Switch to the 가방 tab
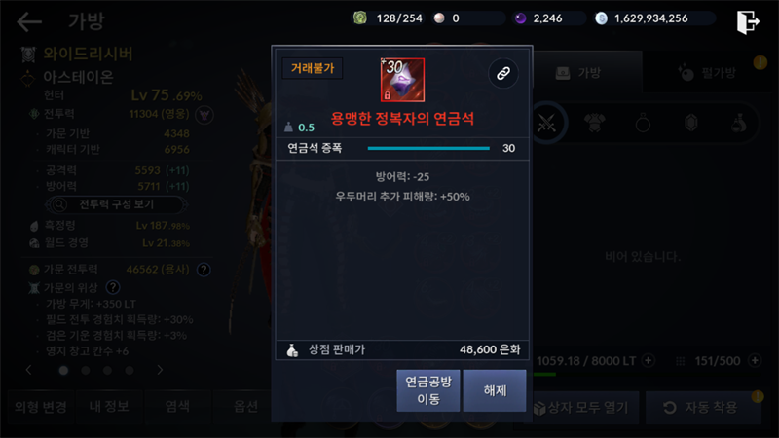Image resolution: width=779 pixels, height=438 pixels. click(x=587, y=72)
